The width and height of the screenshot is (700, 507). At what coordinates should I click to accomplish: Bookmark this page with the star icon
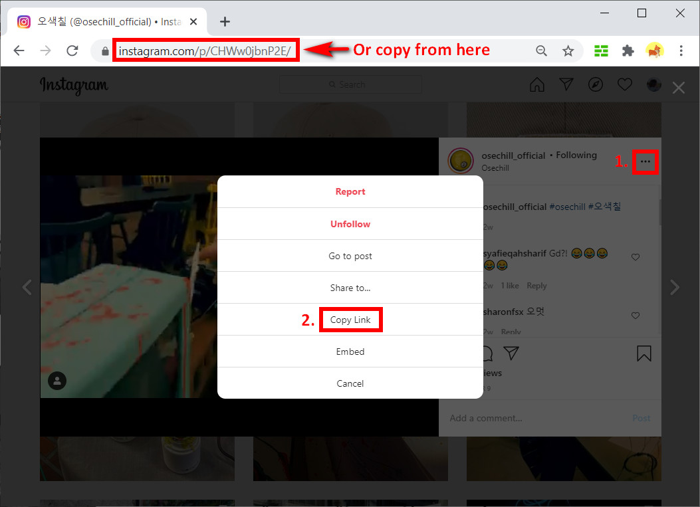[568, 51]
